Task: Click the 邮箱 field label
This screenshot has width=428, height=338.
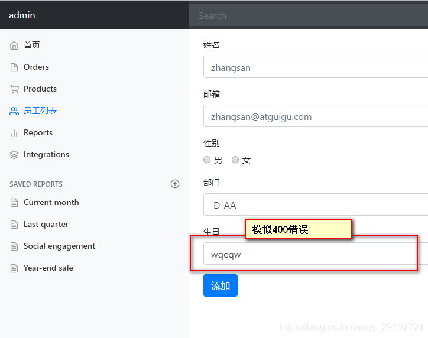Action: (211, 94)
